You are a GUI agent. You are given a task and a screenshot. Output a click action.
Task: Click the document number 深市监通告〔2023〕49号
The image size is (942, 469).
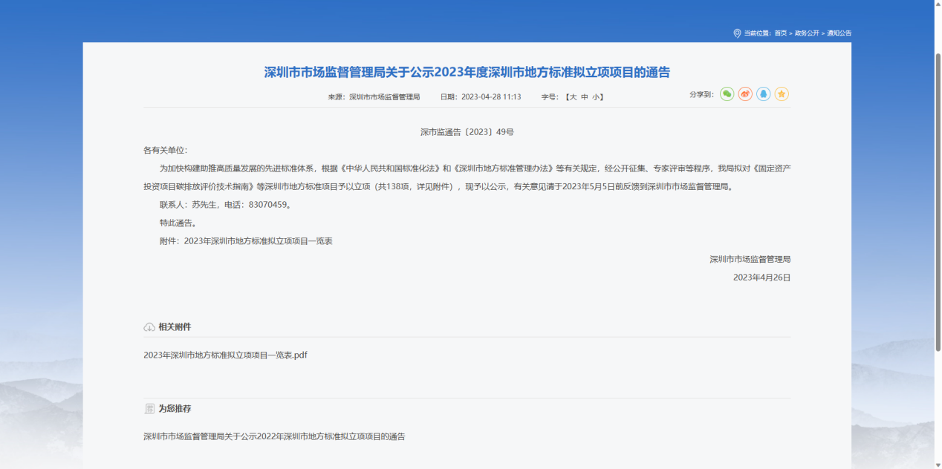[x=467, y=132]
